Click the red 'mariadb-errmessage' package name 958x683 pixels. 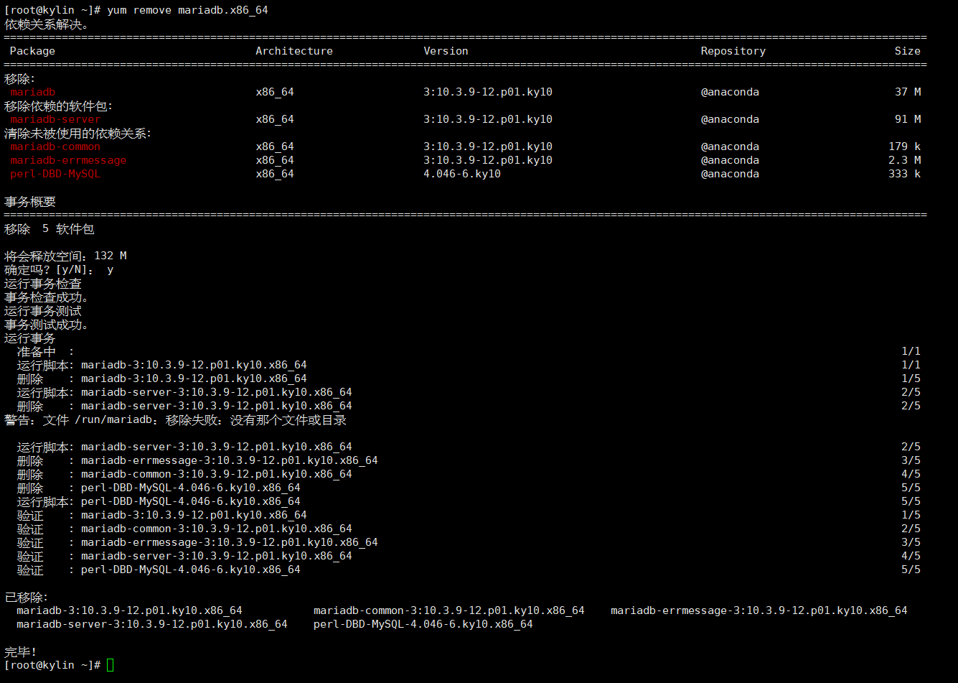(x=68, y=160)
